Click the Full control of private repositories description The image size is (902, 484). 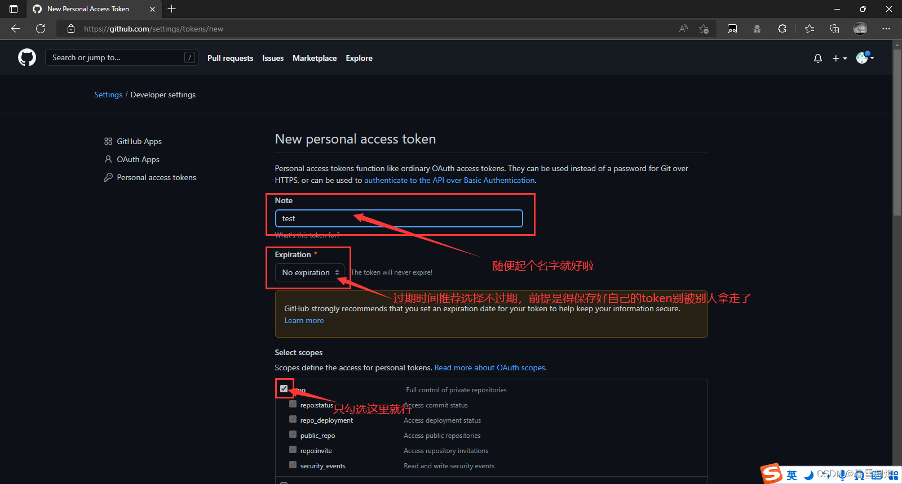point(456,390)
